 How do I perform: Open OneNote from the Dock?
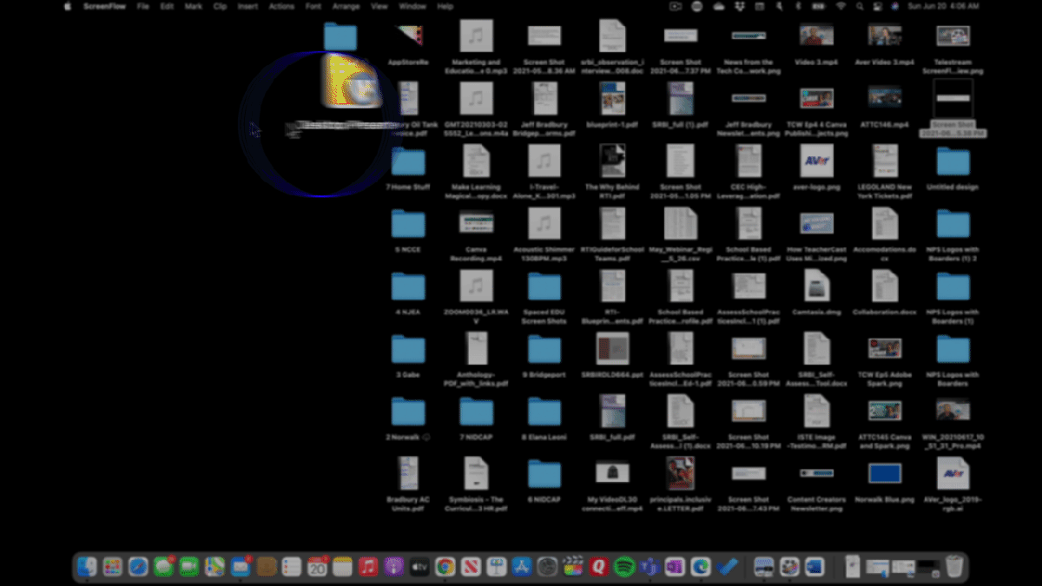point(675,567)
